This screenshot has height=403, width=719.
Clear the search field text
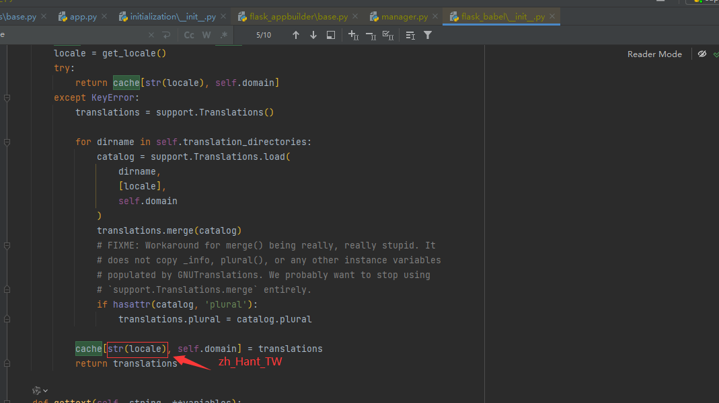click(x=151, y=35)
